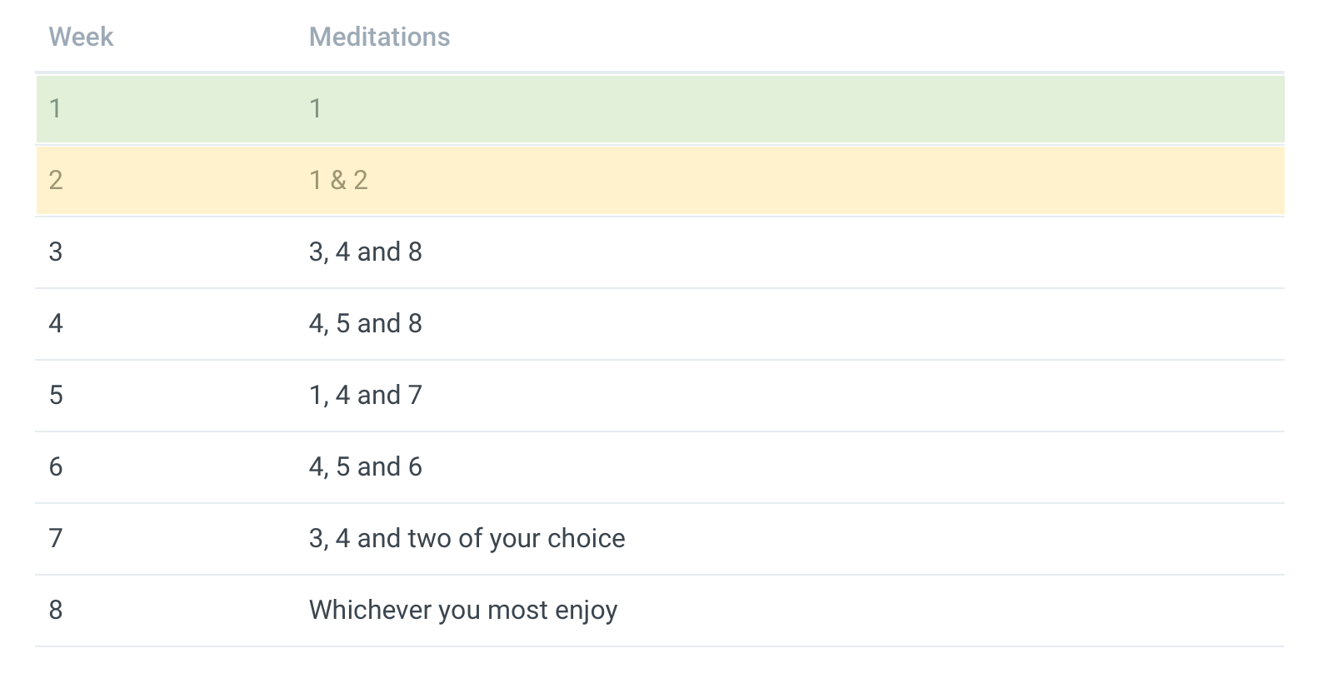This screenshot has width=1323, height=678.
Task: Click the week 5 number cell
Action: pos(56,395)
